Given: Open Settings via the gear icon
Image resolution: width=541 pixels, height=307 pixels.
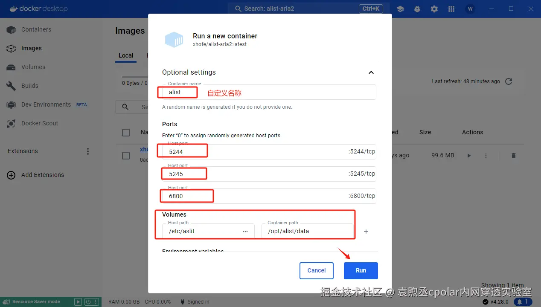Looking at the screenshot, I should pyautogui.click(x=434, y=9).
